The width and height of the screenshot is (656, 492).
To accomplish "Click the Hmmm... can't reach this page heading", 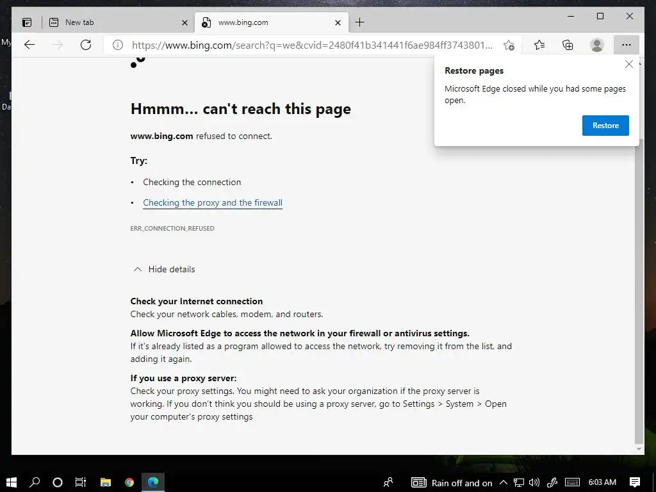I will pos(241,109).
